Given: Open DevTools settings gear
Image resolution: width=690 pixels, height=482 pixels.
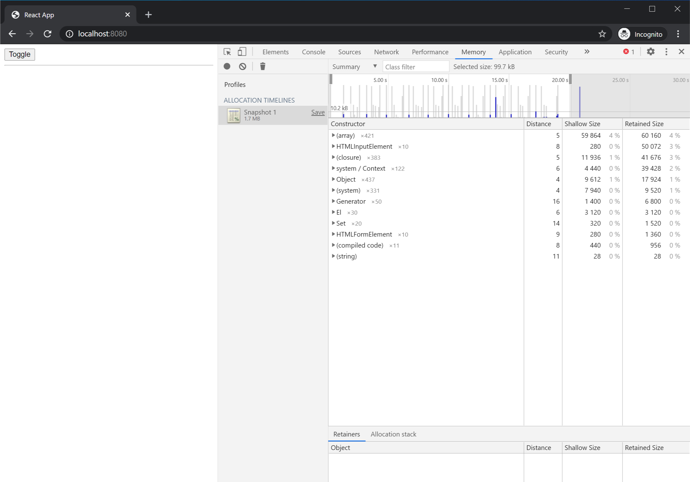Looking at the screenshot, I should [650, 52].
